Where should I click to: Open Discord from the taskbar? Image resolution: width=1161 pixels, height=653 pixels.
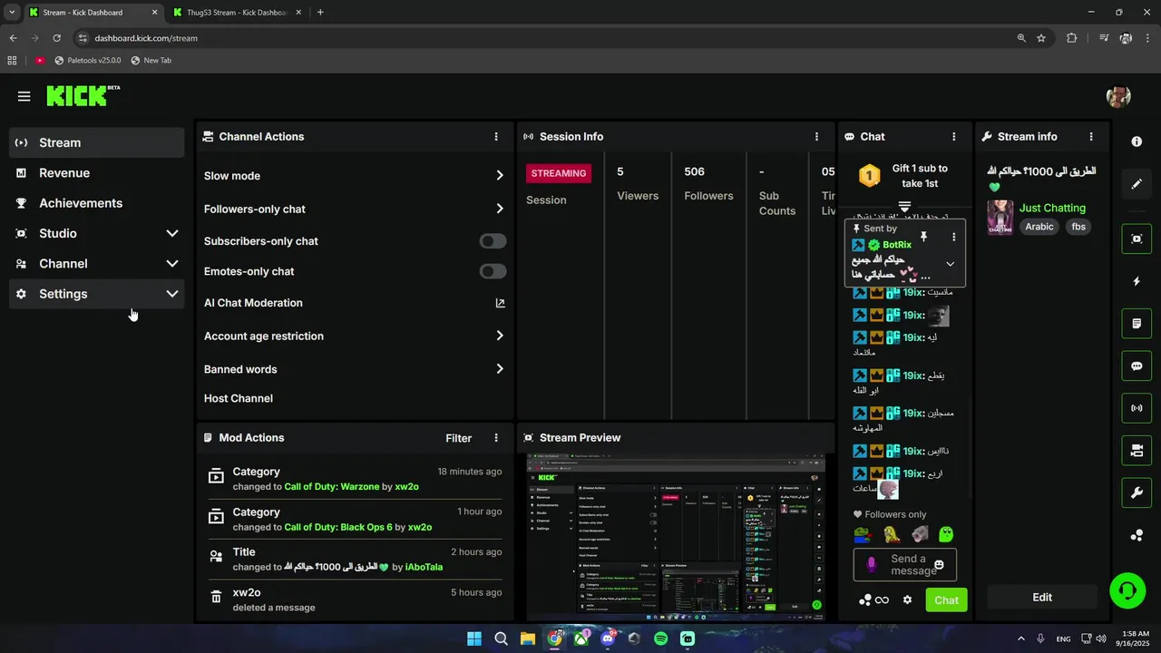608,638
